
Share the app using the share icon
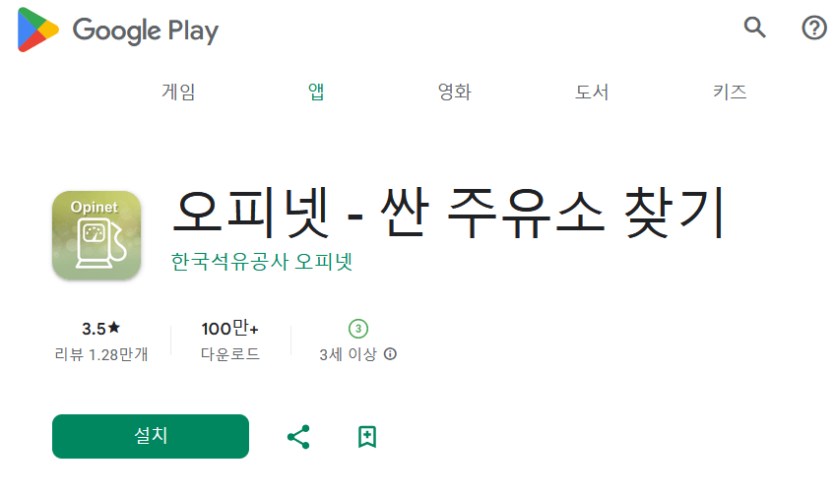pos(298,436)
